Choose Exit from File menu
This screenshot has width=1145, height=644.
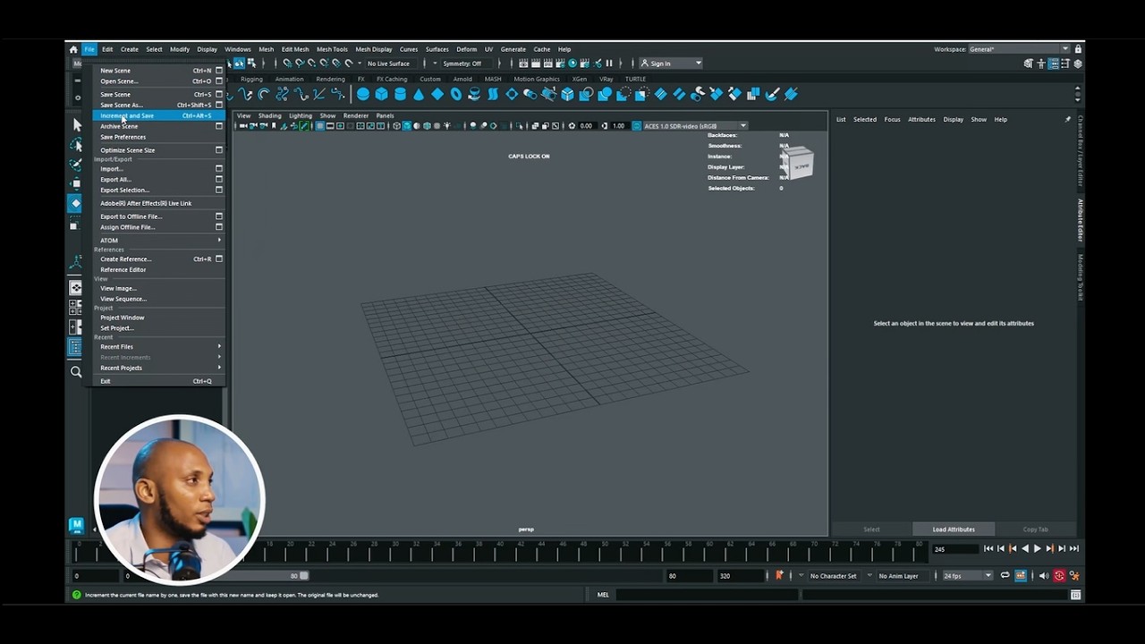[x=158, y=382]
